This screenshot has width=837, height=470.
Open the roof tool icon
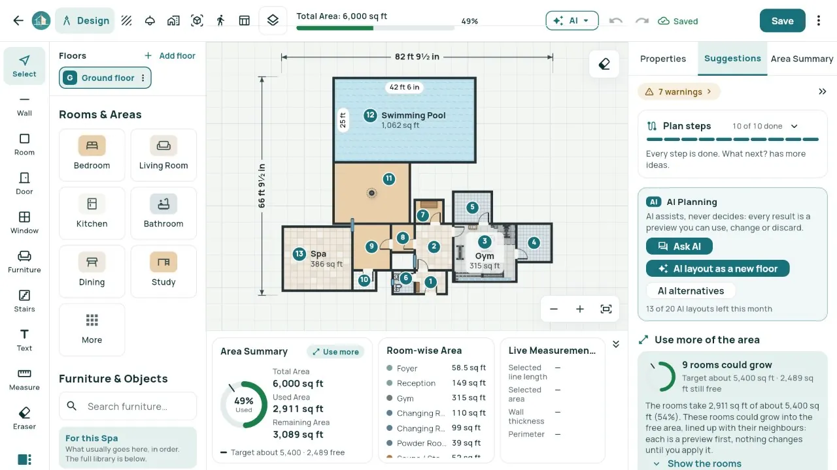coord(150,21)
